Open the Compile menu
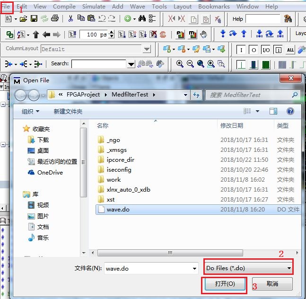 point(64,7)
